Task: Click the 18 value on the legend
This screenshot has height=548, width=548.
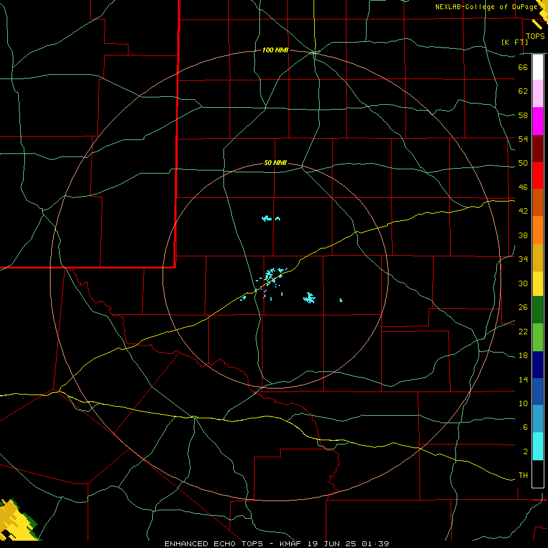Action: 523,356
